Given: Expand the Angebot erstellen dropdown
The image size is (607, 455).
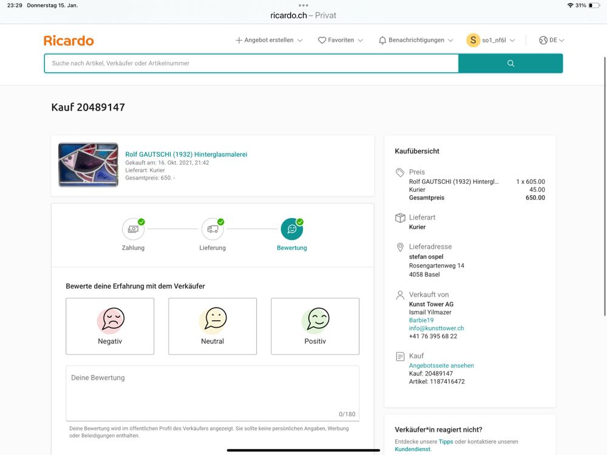Looking at the screenshot, I should 269,41.
